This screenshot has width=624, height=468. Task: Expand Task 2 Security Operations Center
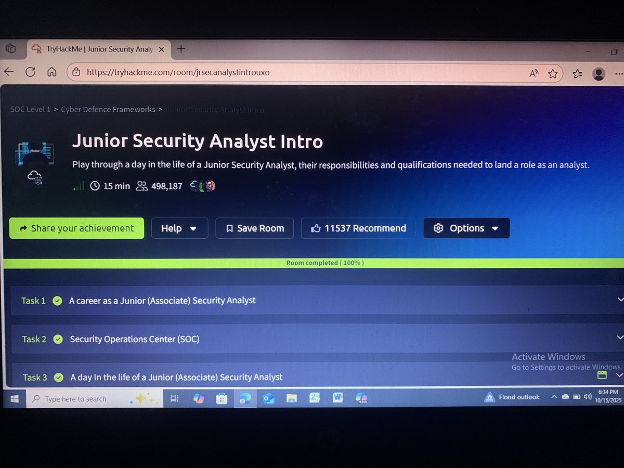pyautogui.click(x=318, y=339)
